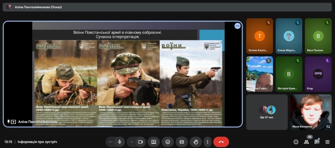Screen dimensions: 335x148
Task: Toggle the microphone on or off
Action: 120,142
